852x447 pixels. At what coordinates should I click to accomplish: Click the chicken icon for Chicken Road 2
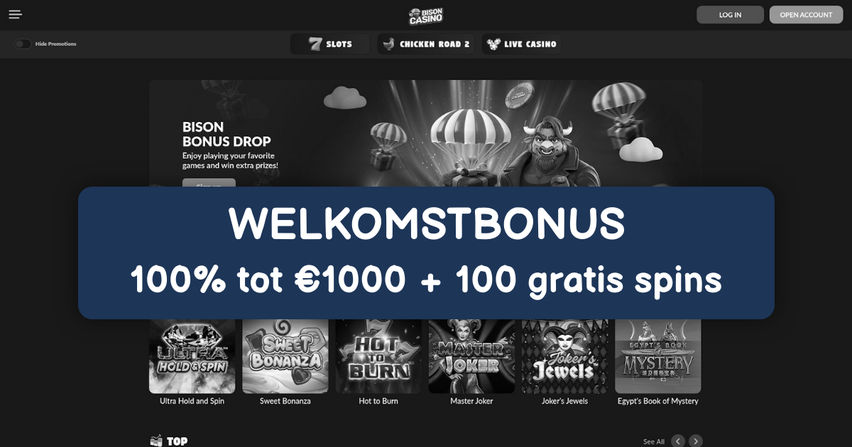click(388, 44)
